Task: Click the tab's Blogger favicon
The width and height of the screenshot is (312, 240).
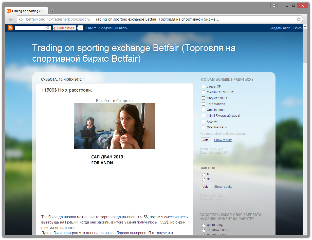Action: click(9, 11)
